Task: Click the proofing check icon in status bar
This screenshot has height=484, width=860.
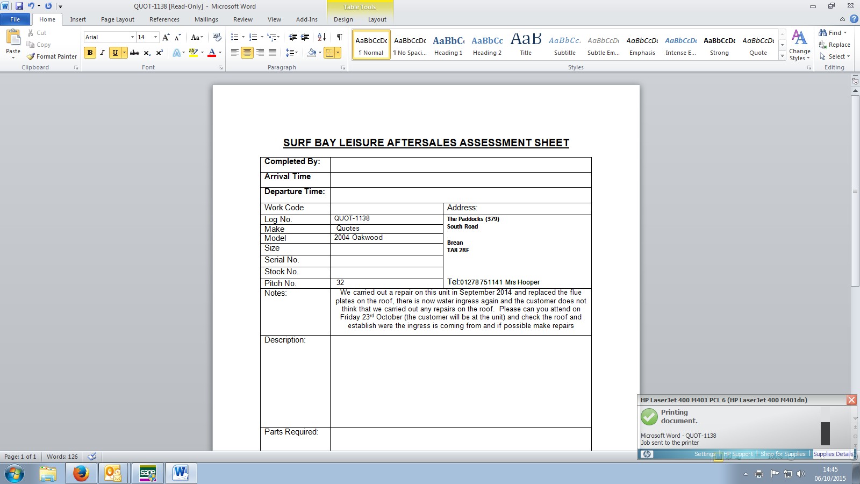Action: (92, 457)
